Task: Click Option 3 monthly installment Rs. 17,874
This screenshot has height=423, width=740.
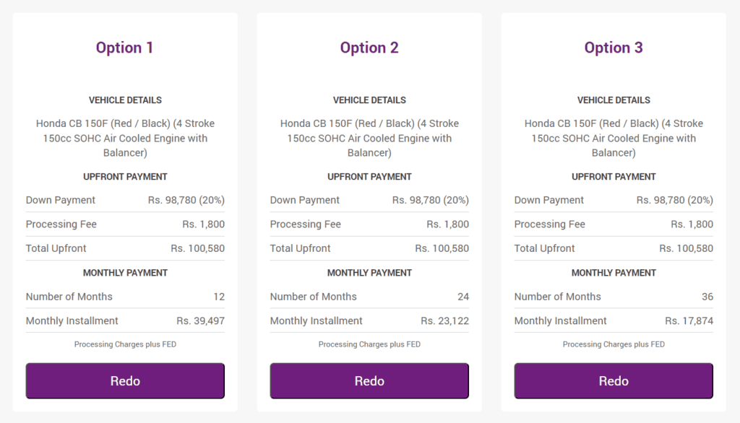Action: click(689, 320)
